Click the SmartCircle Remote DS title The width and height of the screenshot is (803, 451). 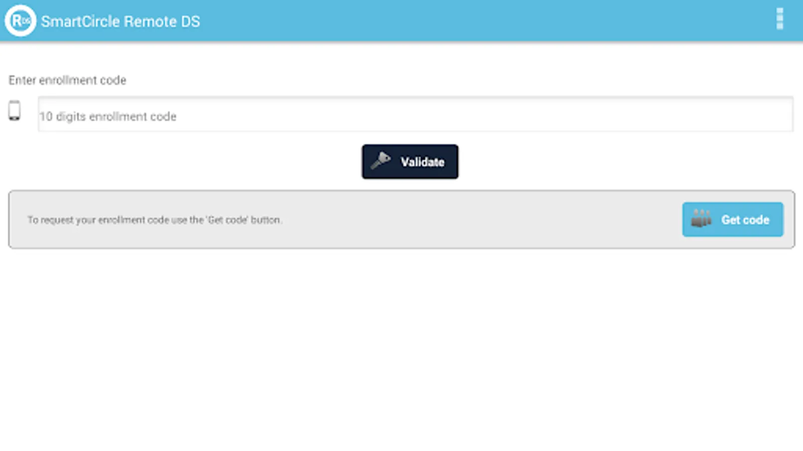120,21
